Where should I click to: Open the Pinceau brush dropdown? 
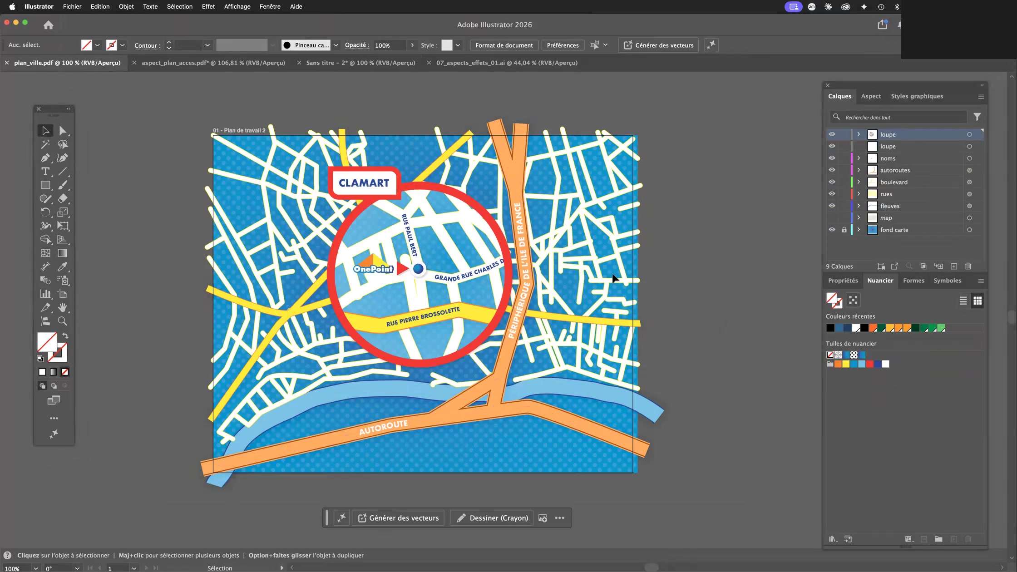click(336, 45)
